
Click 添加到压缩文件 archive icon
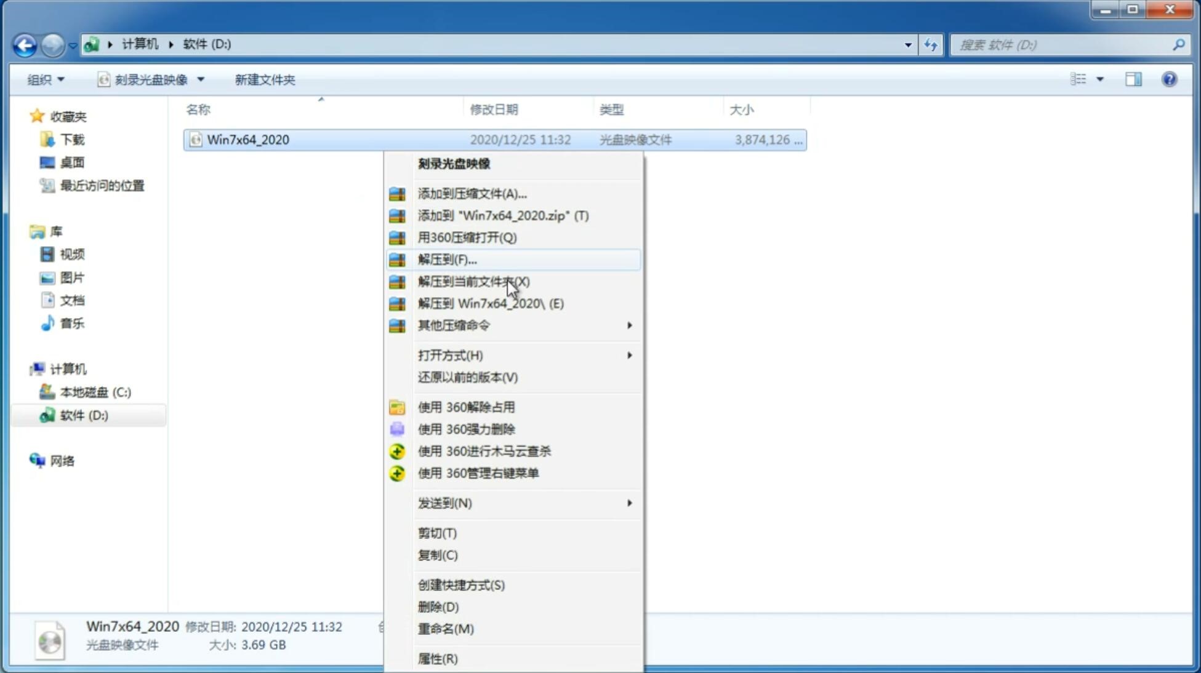coord(397,193)
